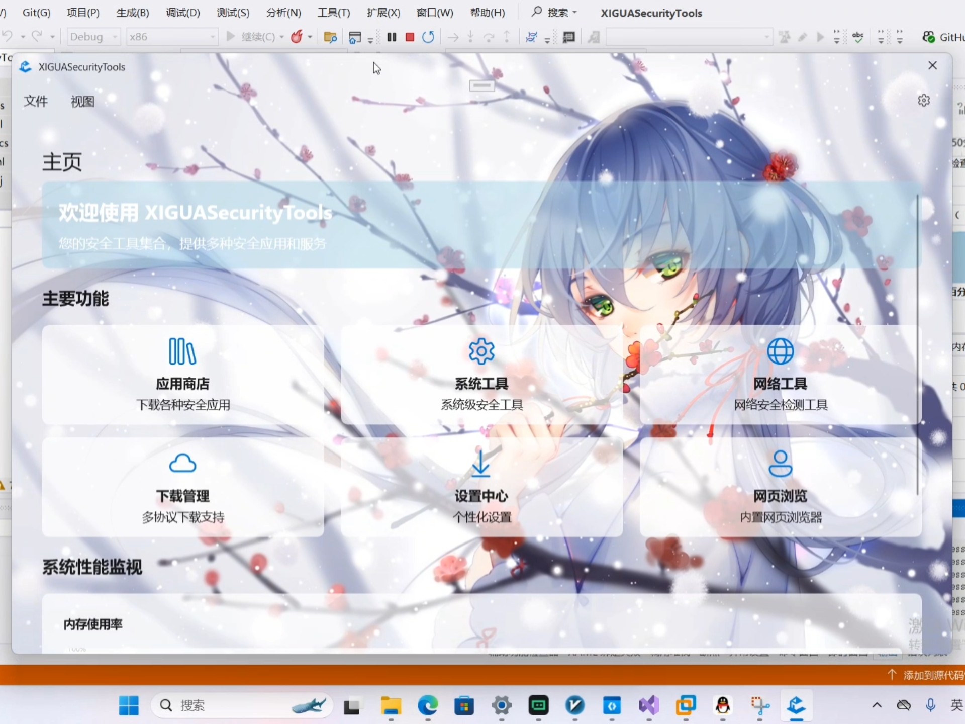Open QQ penguin app in taskbar
Viewport: 965px width, 724px height.
coord(723,705)
